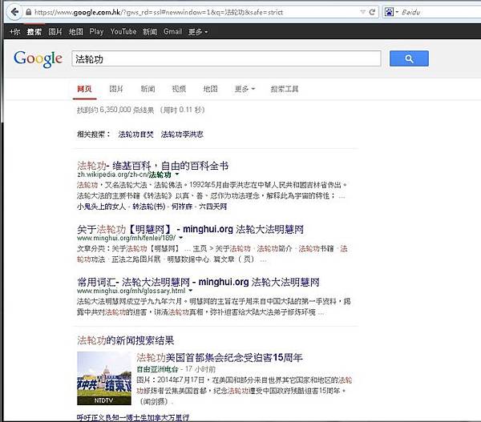
Task: Expand 更多 dropdown under search box
Action: (245, 89)
